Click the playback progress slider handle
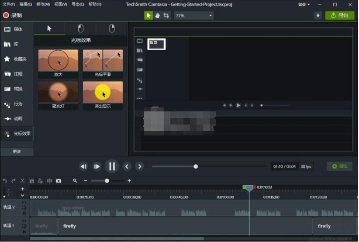 tap(196, 166)
